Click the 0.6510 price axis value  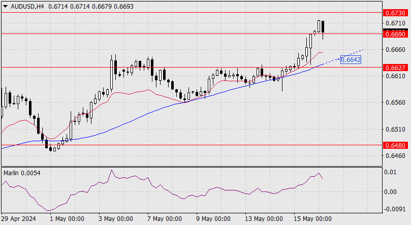tap(395, 130)
